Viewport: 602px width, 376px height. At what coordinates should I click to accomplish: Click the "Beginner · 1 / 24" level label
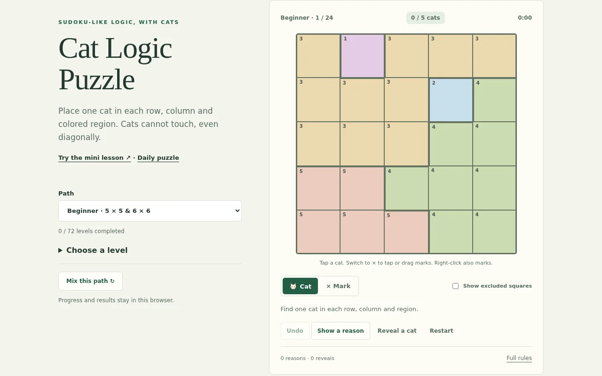(x=307, y=18)
